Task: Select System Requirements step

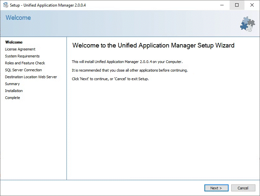Action: [x=22, y=56]
